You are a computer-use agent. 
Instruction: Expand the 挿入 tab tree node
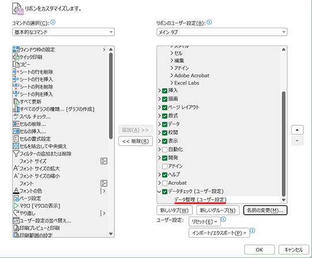pyautogui.click(x=159, y=91)
